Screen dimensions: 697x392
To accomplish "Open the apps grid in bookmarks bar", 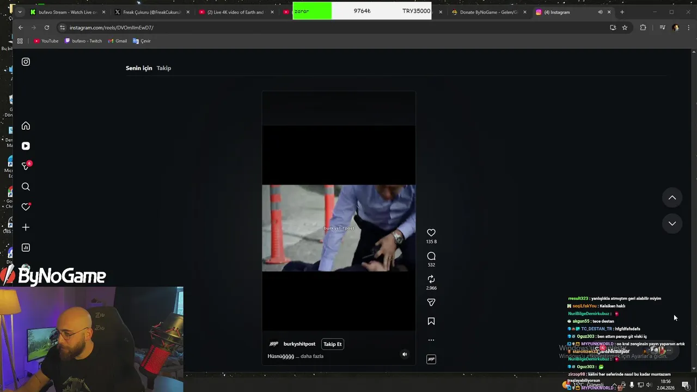I will click(x=20, y=41).
